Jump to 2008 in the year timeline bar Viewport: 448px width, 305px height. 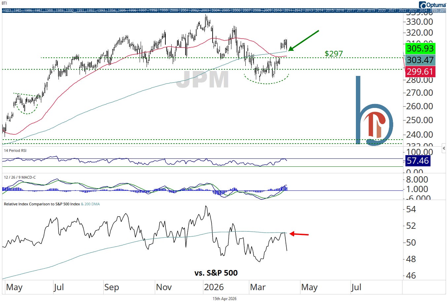(x=257, y=11)
